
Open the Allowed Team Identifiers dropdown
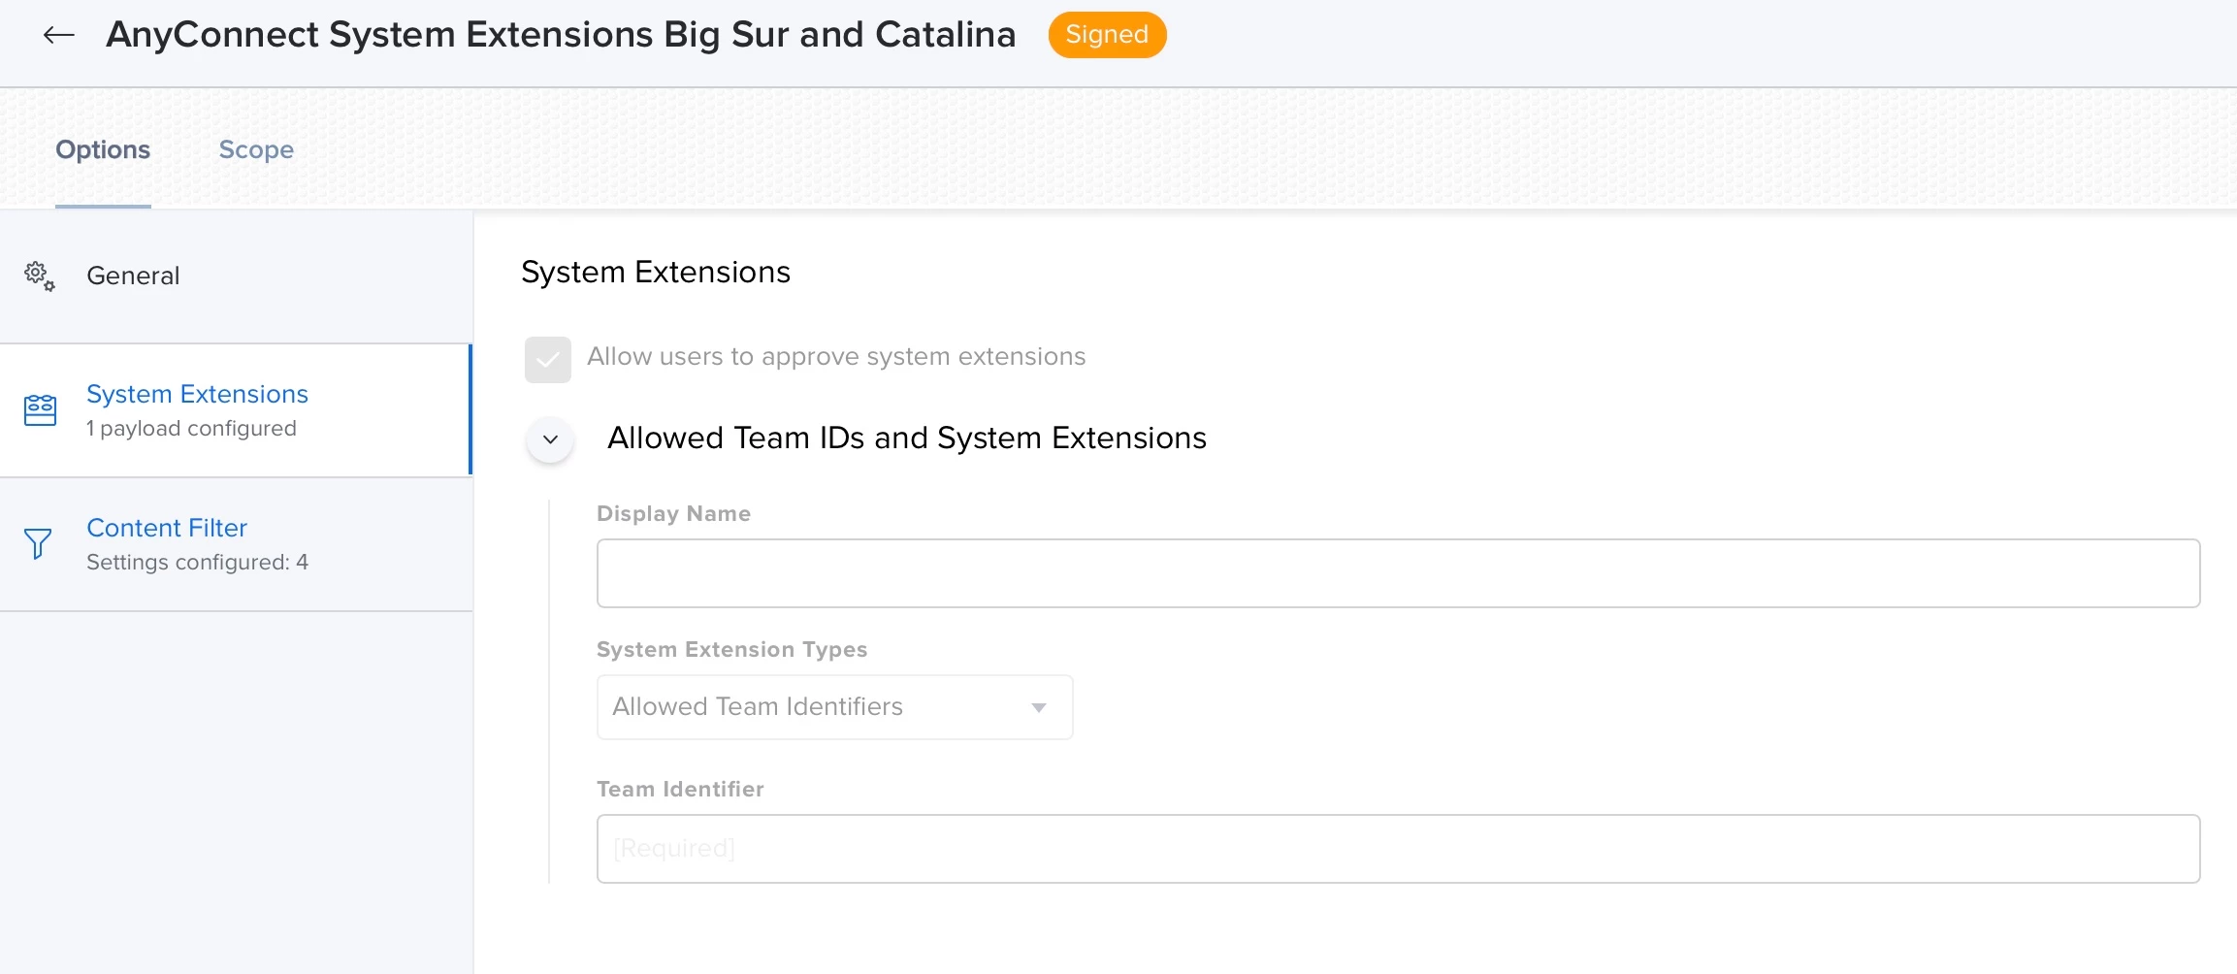point(834,707)
